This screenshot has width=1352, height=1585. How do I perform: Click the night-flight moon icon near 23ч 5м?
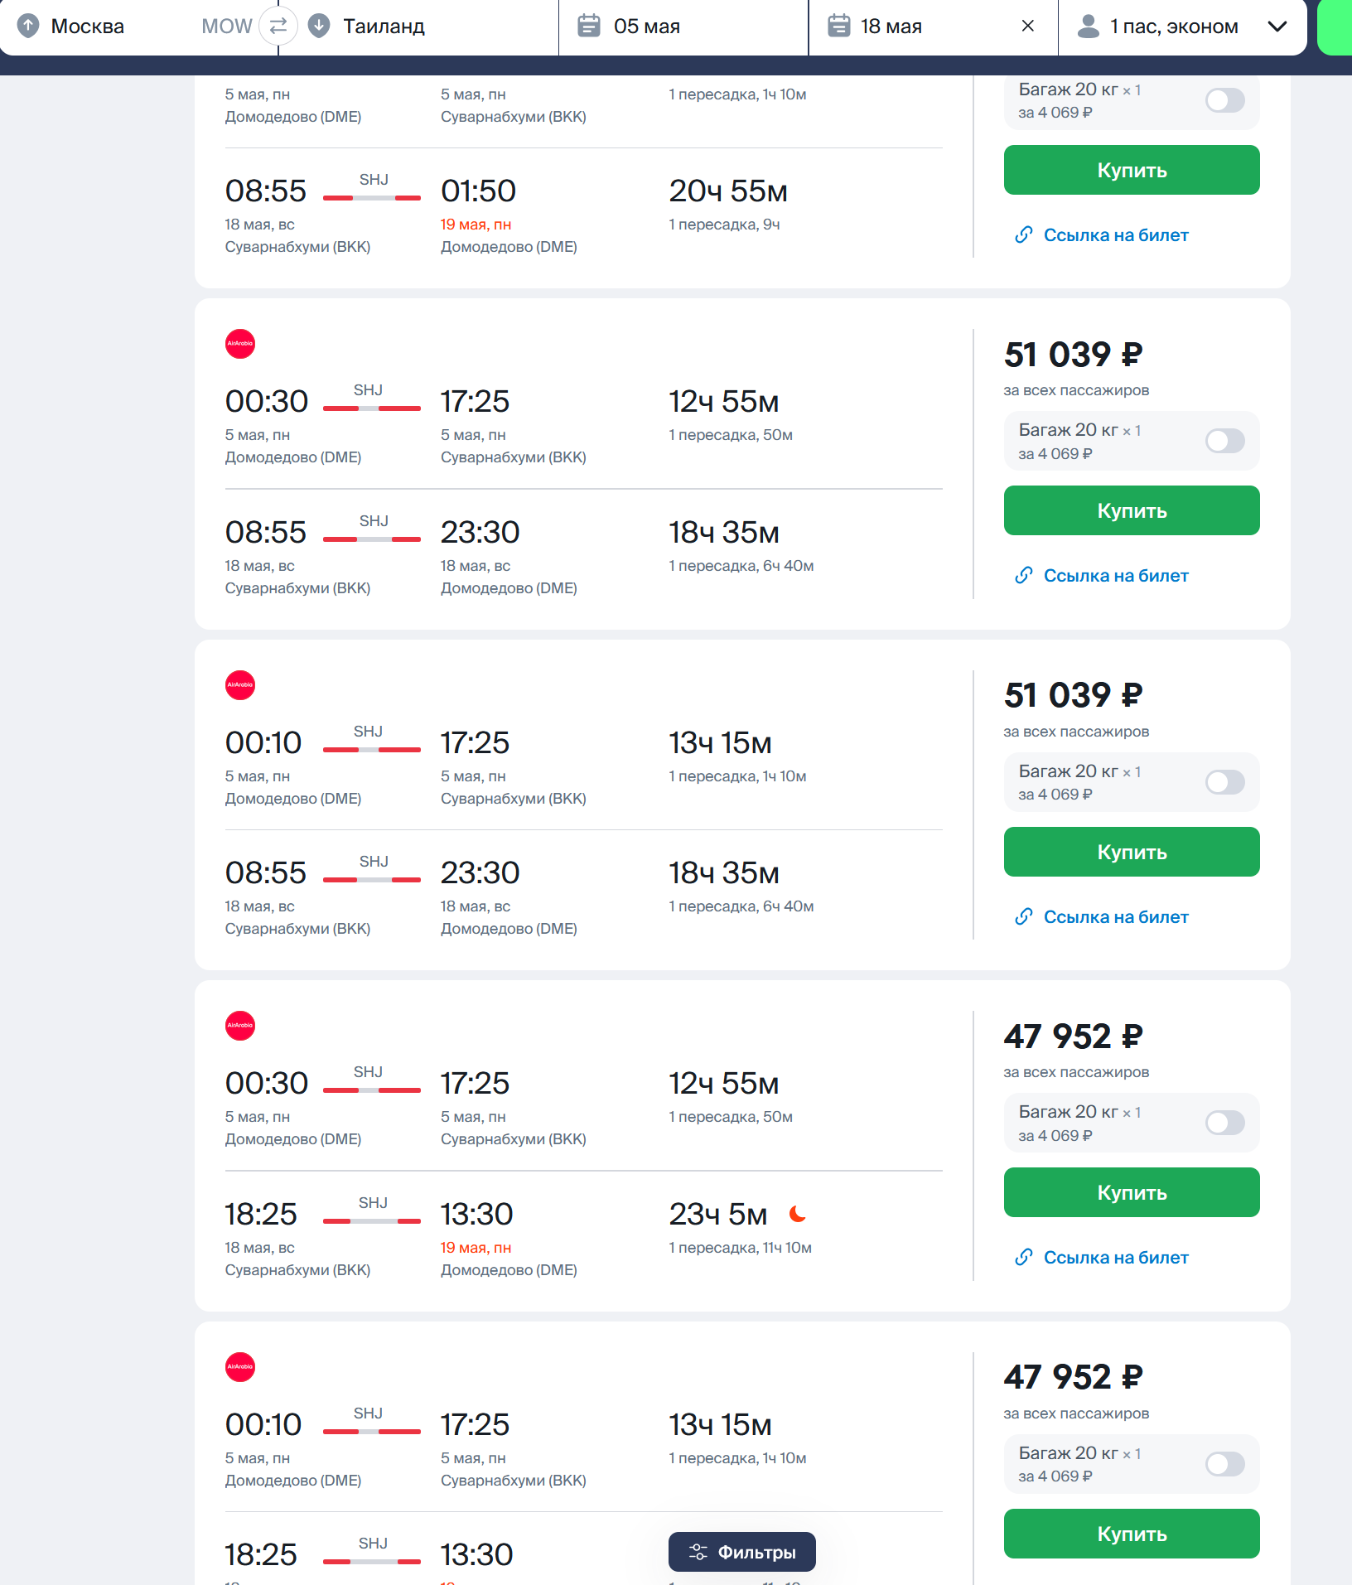798,1214
